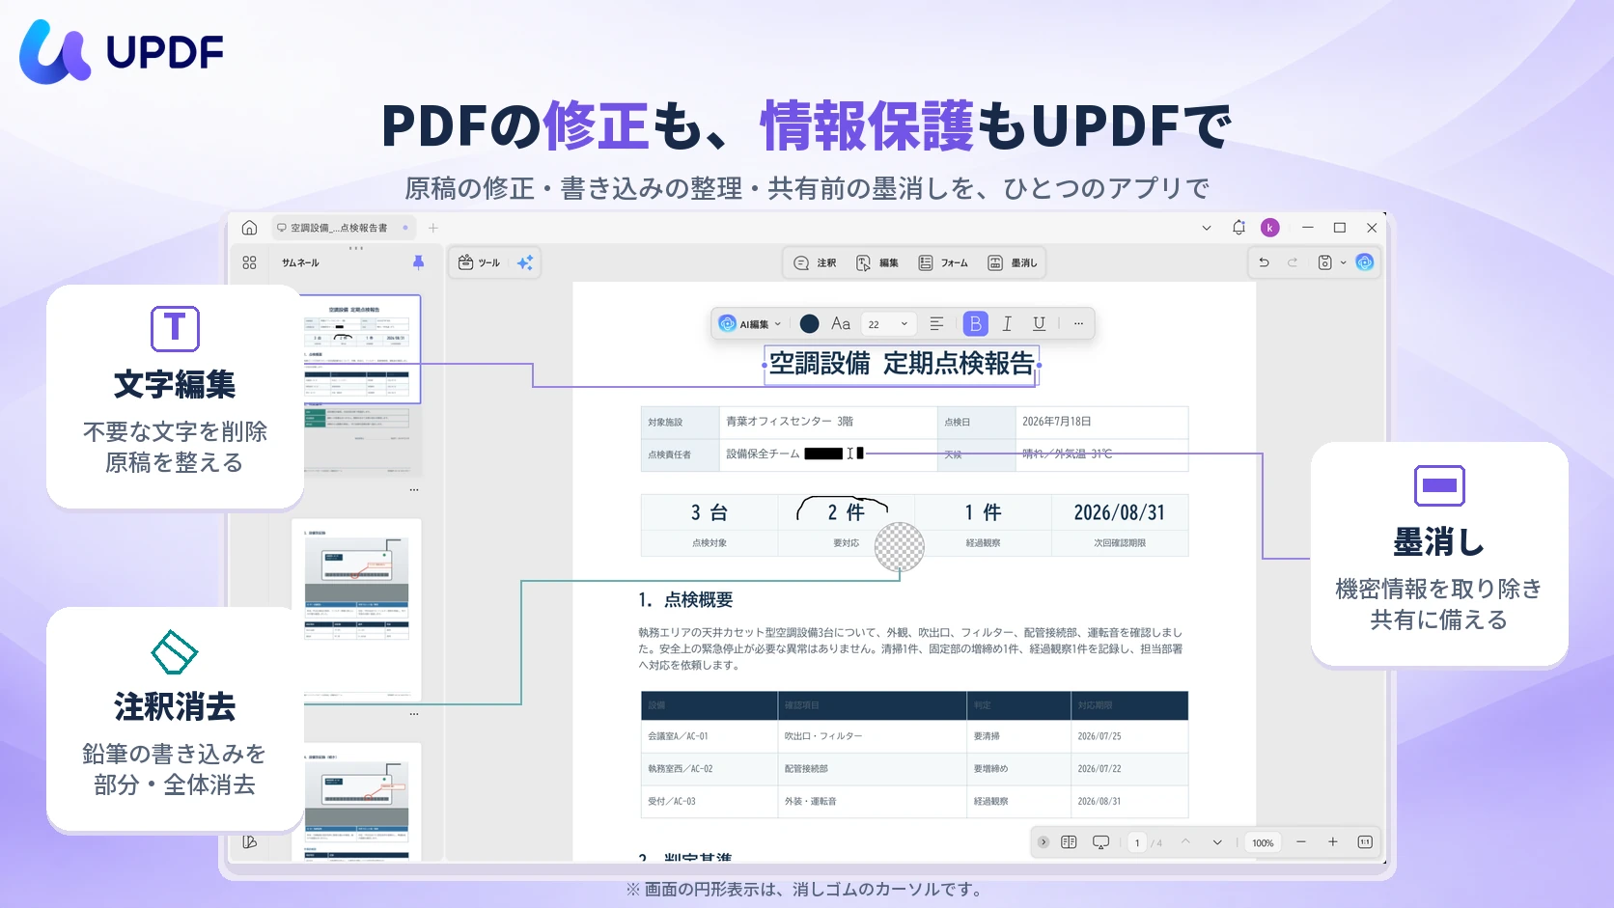The height and width of the screenshot is (908, 1614).
Task: Expand the bottom toolbar arrow button
Action: point(1044,842)
